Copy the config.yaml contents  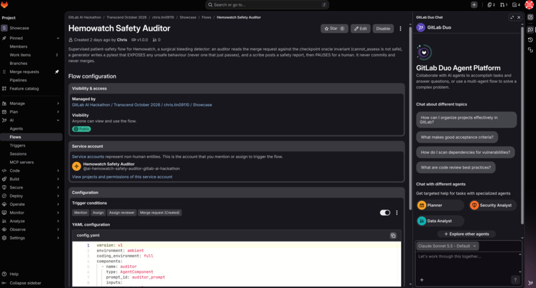tap(393, 236)
